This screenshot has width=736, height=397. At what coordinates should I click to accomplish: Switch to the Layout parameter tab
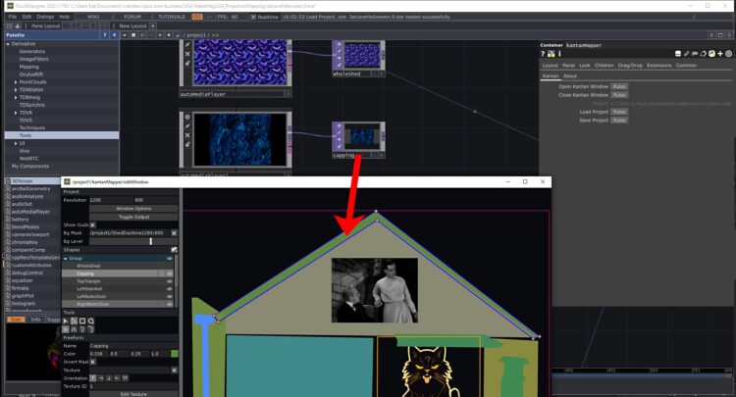coord(551,66)
